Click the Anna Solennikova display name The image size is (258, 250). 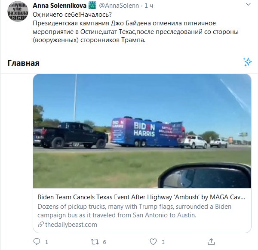59,6
